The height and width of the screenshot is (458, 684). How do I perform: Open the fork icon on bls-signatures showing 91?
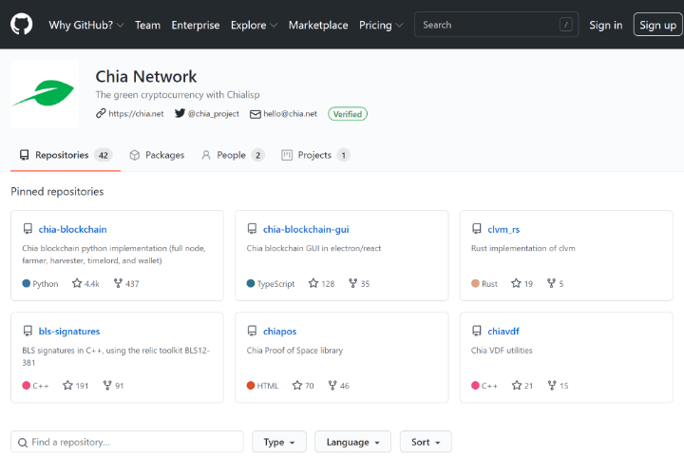[x=107, y=385]
